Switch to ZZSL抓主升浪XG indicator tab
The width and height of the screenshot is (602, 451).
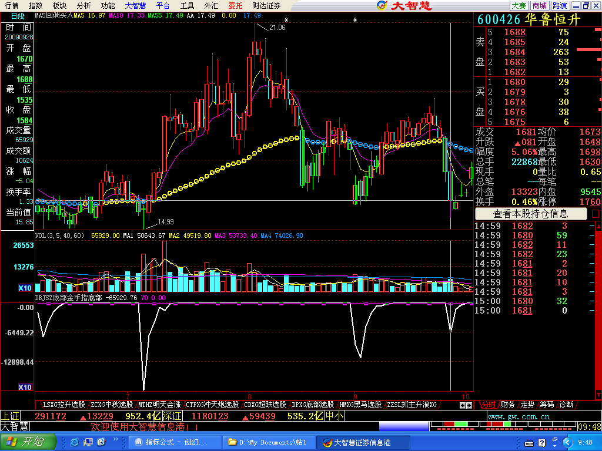point(412,405)
